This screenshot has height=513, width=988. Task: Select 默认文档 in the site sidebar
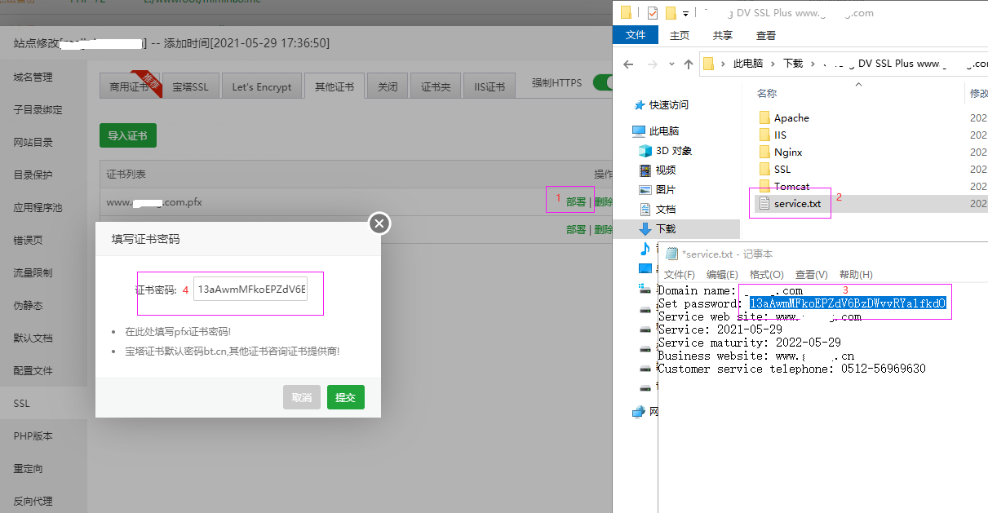coord(33,338)
